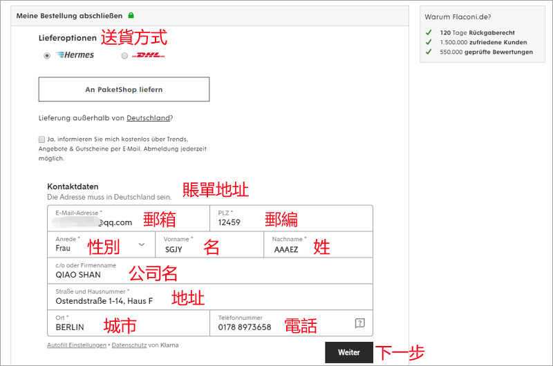The height and width of the screenshot is (366, 553).
Task: Click the green secure lock icon
Action: coord(131,15)
